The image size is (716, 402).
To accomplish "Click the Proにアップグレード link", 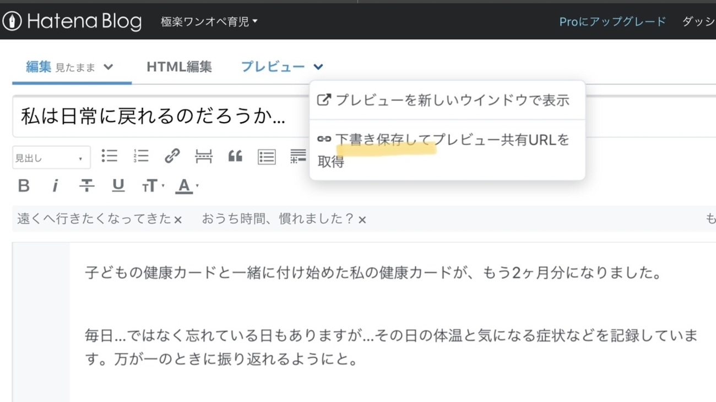I will [612, 22].
